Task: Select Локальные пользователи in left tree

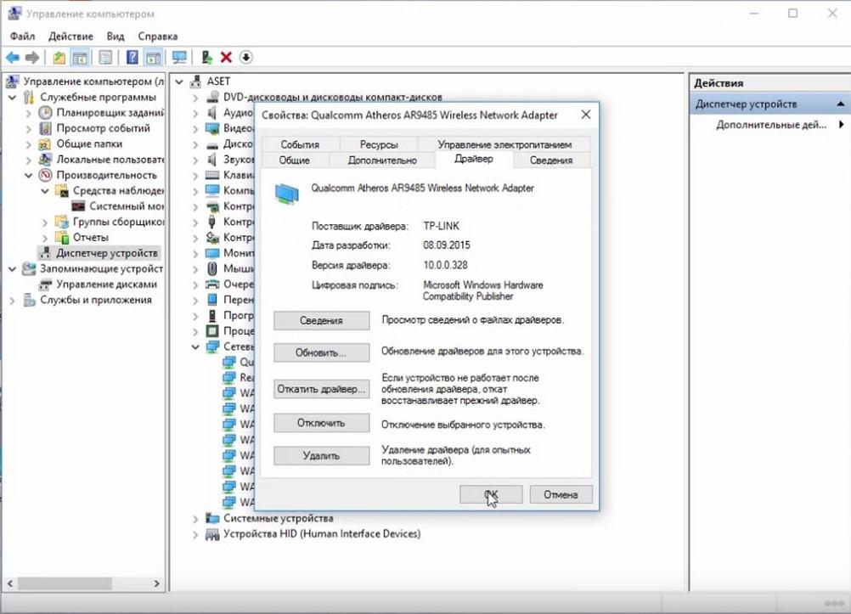Action: click(110, 160)
